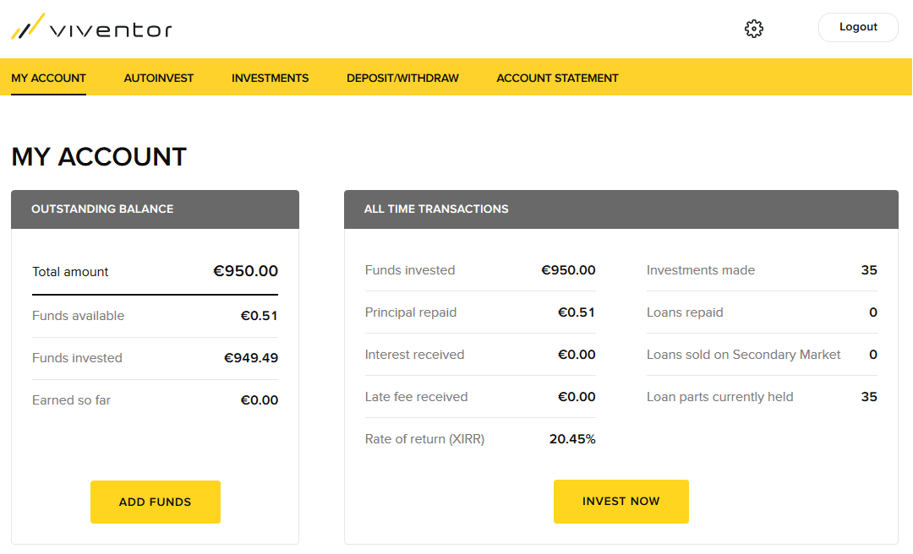This screenshot has height=554, width=913.
Task: Click the Loan parts currently held label
Action: point(720,397)
